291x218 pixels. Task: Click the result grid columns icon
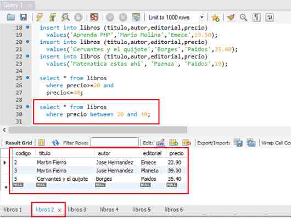click(x=41, y=142)
